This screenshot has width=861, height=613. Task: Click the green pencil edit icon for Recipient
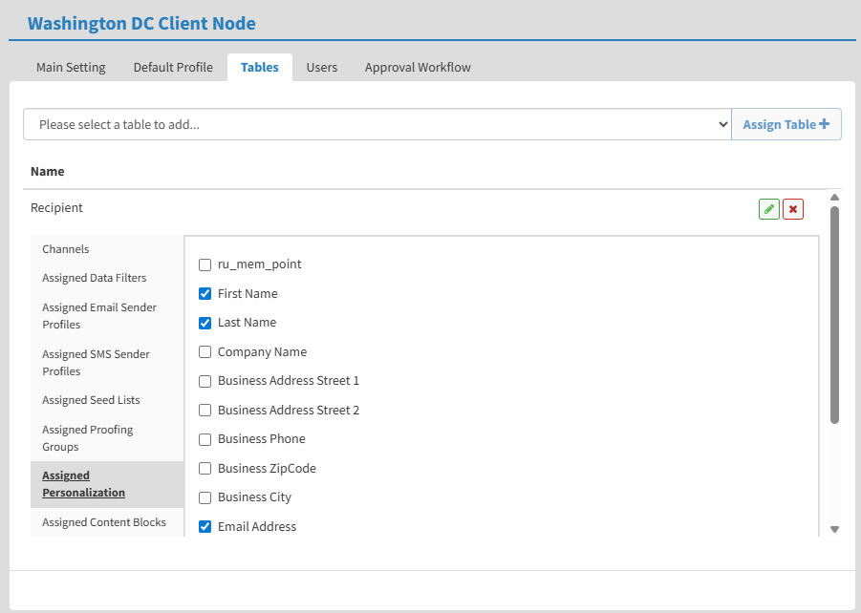tap(768, 209)
